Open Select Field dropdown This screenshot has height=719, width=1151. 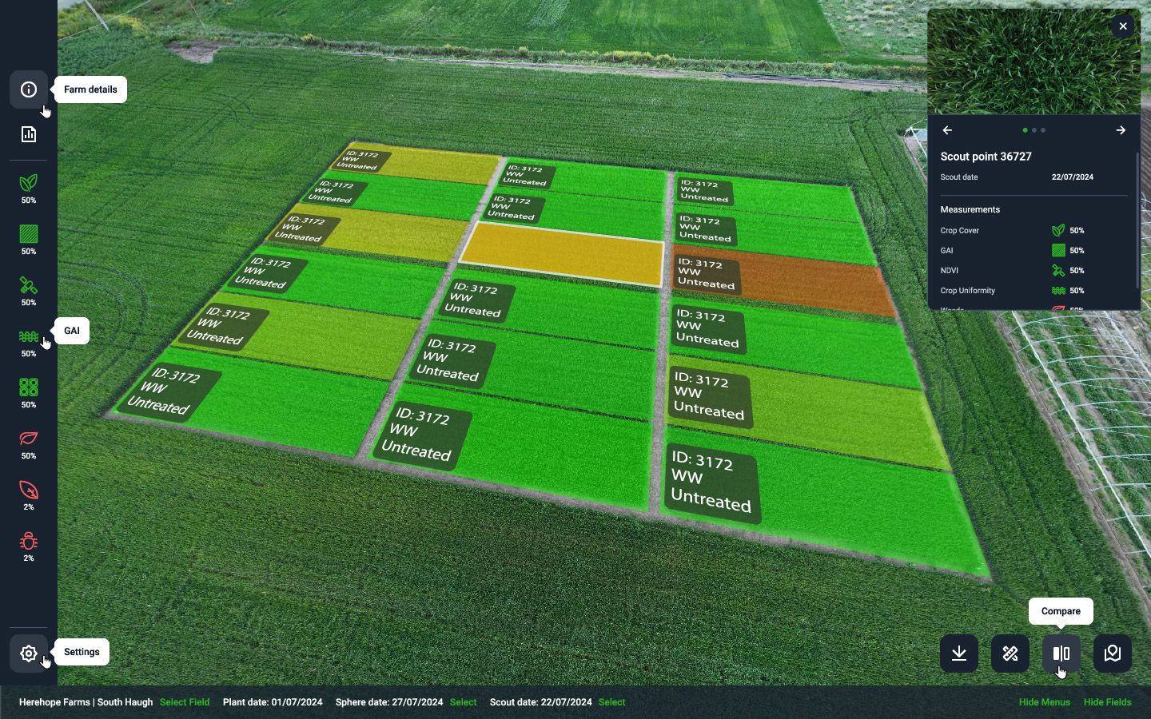click(185, 702)
